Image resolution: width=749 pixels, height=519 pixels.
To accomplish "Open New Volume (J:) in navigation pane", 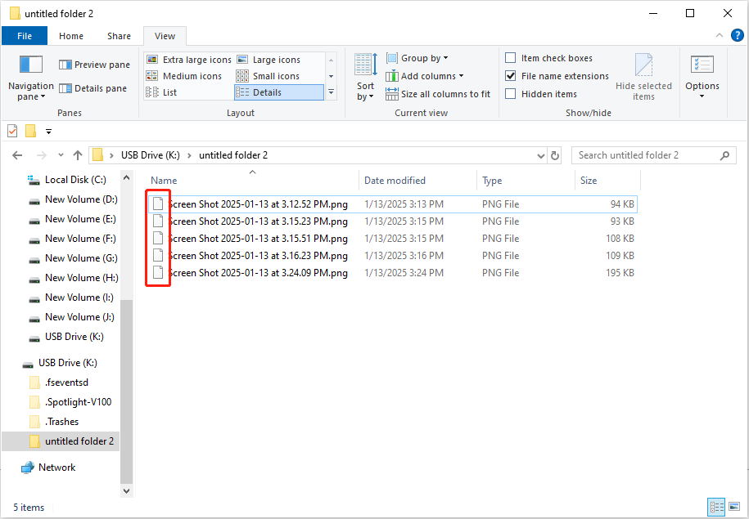I will [x=71, y=317].
